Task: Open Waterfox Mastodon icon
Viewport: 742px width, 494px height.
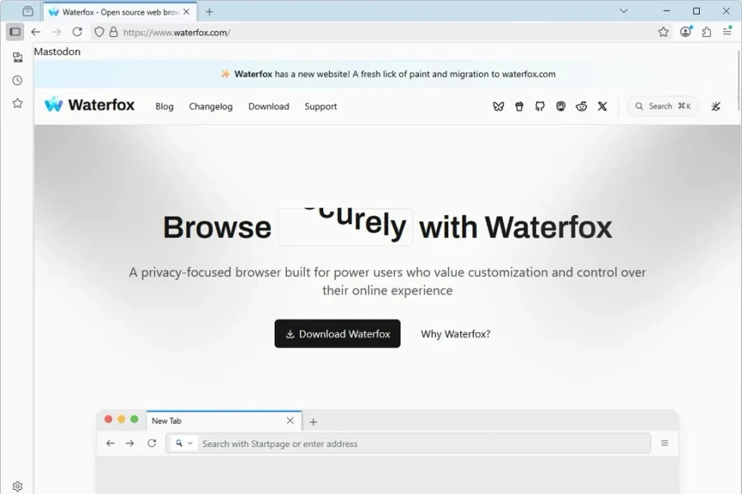Action: tap(561, 106)
